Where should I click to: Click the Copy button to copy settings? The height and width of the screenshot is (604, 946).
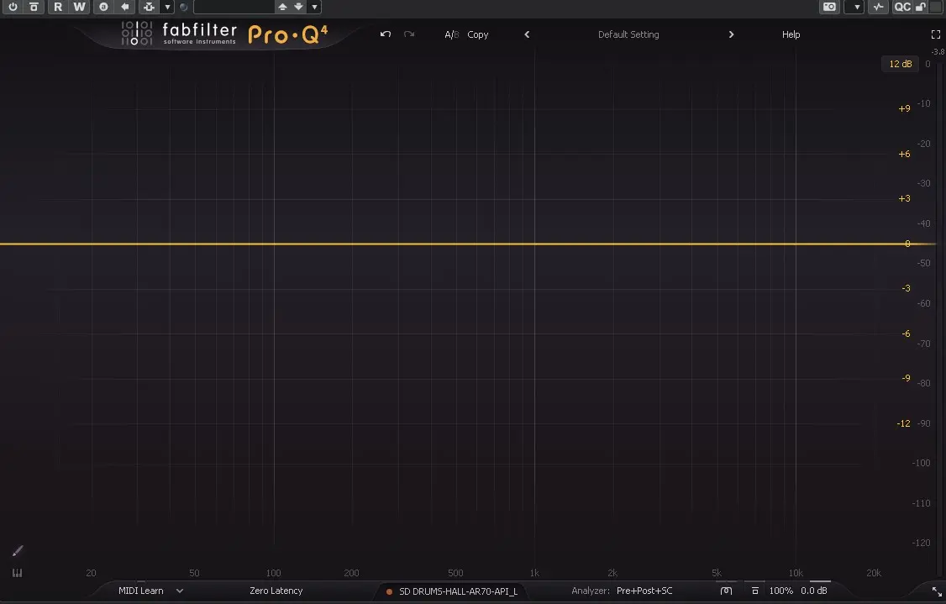(477, 34)
